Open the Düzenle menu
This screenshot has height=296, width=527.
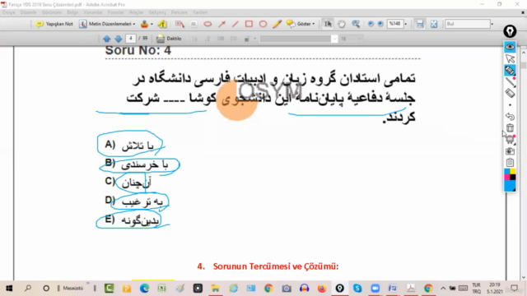coord(28,12)
